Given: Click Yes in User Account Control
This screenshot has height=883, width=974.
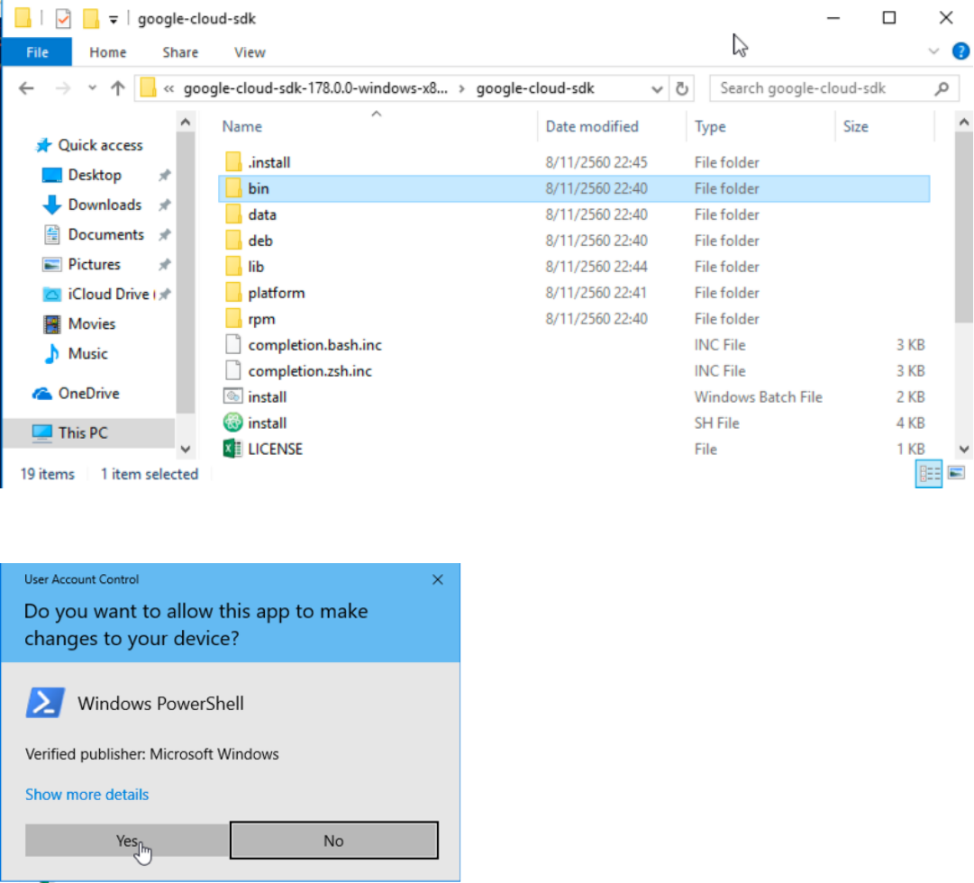Looking at the screenshot, I should tap(127, 841).
